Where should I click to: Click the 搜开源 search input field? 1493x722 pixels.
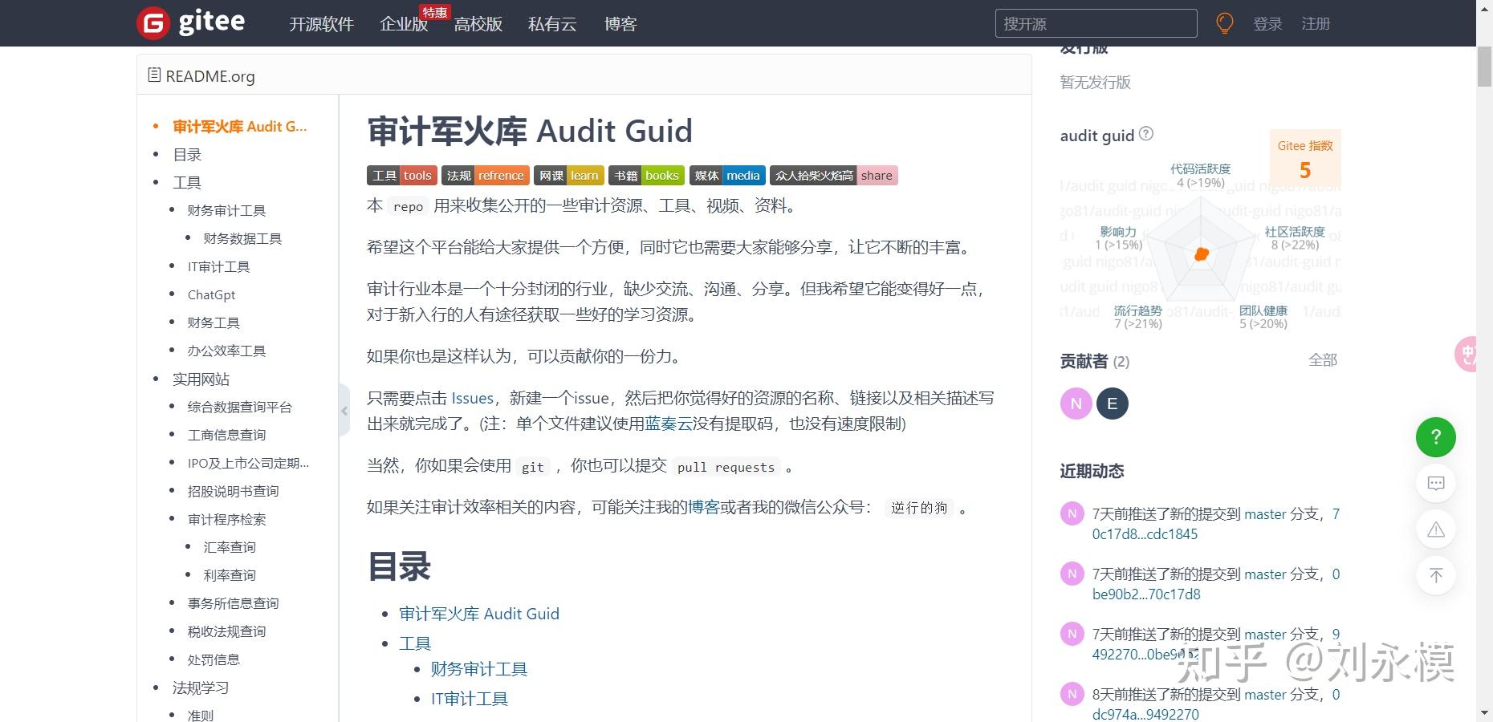pos(1095,23)
